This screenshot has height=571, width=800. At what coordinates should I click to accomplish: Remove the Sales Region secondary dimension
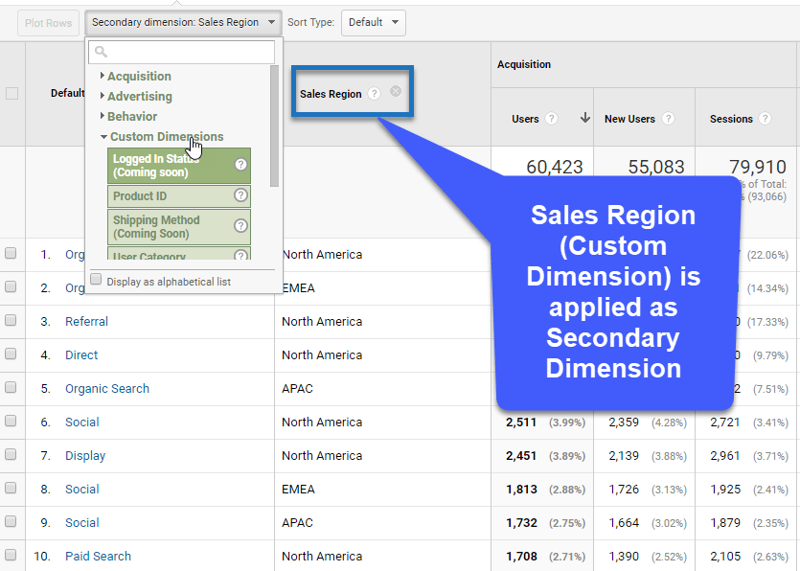pos(395,92)
